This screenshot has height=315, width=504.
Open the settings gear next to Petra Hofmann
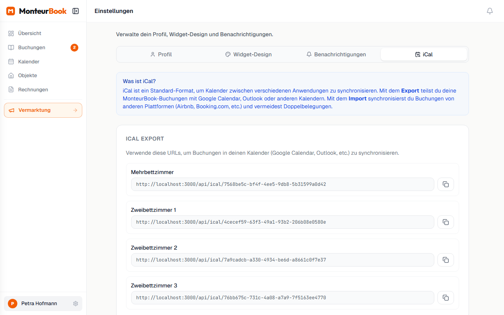tap(76, 304)
